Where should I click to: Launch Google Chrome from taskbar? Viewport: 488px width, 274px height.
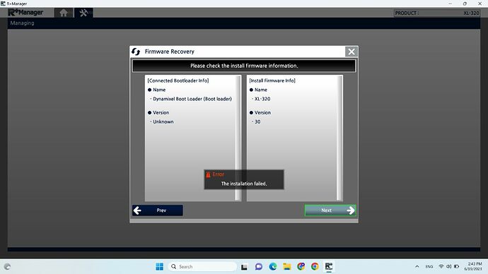pyautogui.click(x=315, y=266)
